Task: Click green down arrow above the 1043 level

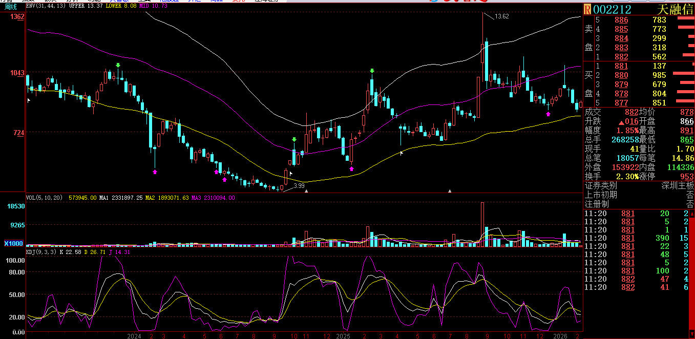Action: 118,65
